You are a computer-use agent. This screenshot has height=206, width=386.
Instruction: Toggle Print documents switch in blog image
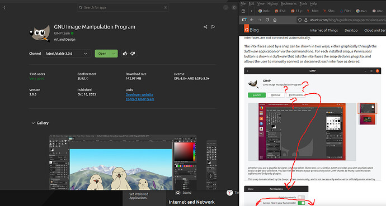[301, 197]
